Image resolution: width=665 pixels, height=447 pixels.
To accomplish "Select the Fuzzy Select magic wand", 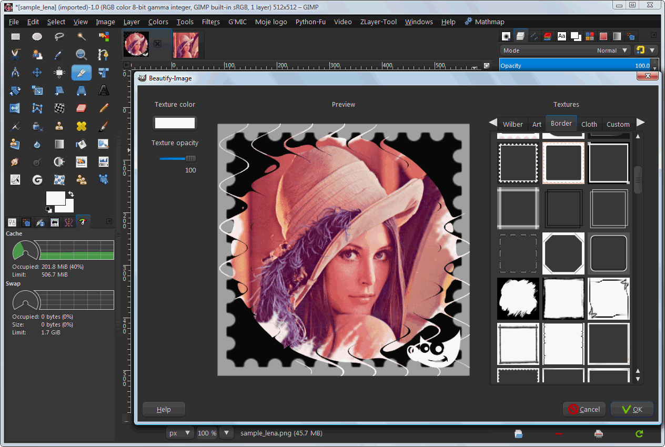I will 82,37.
